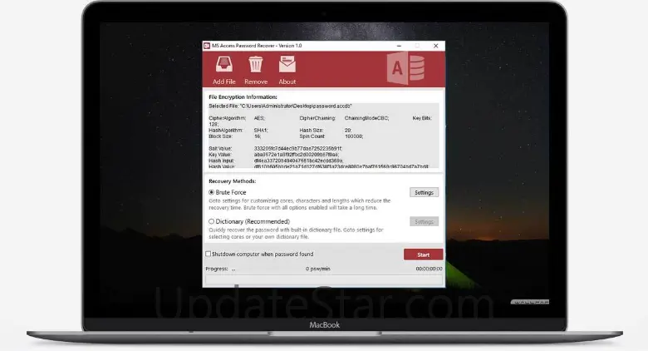
Task: Enable Shutdown computer when password found
Action: click(x=209, y=254)
